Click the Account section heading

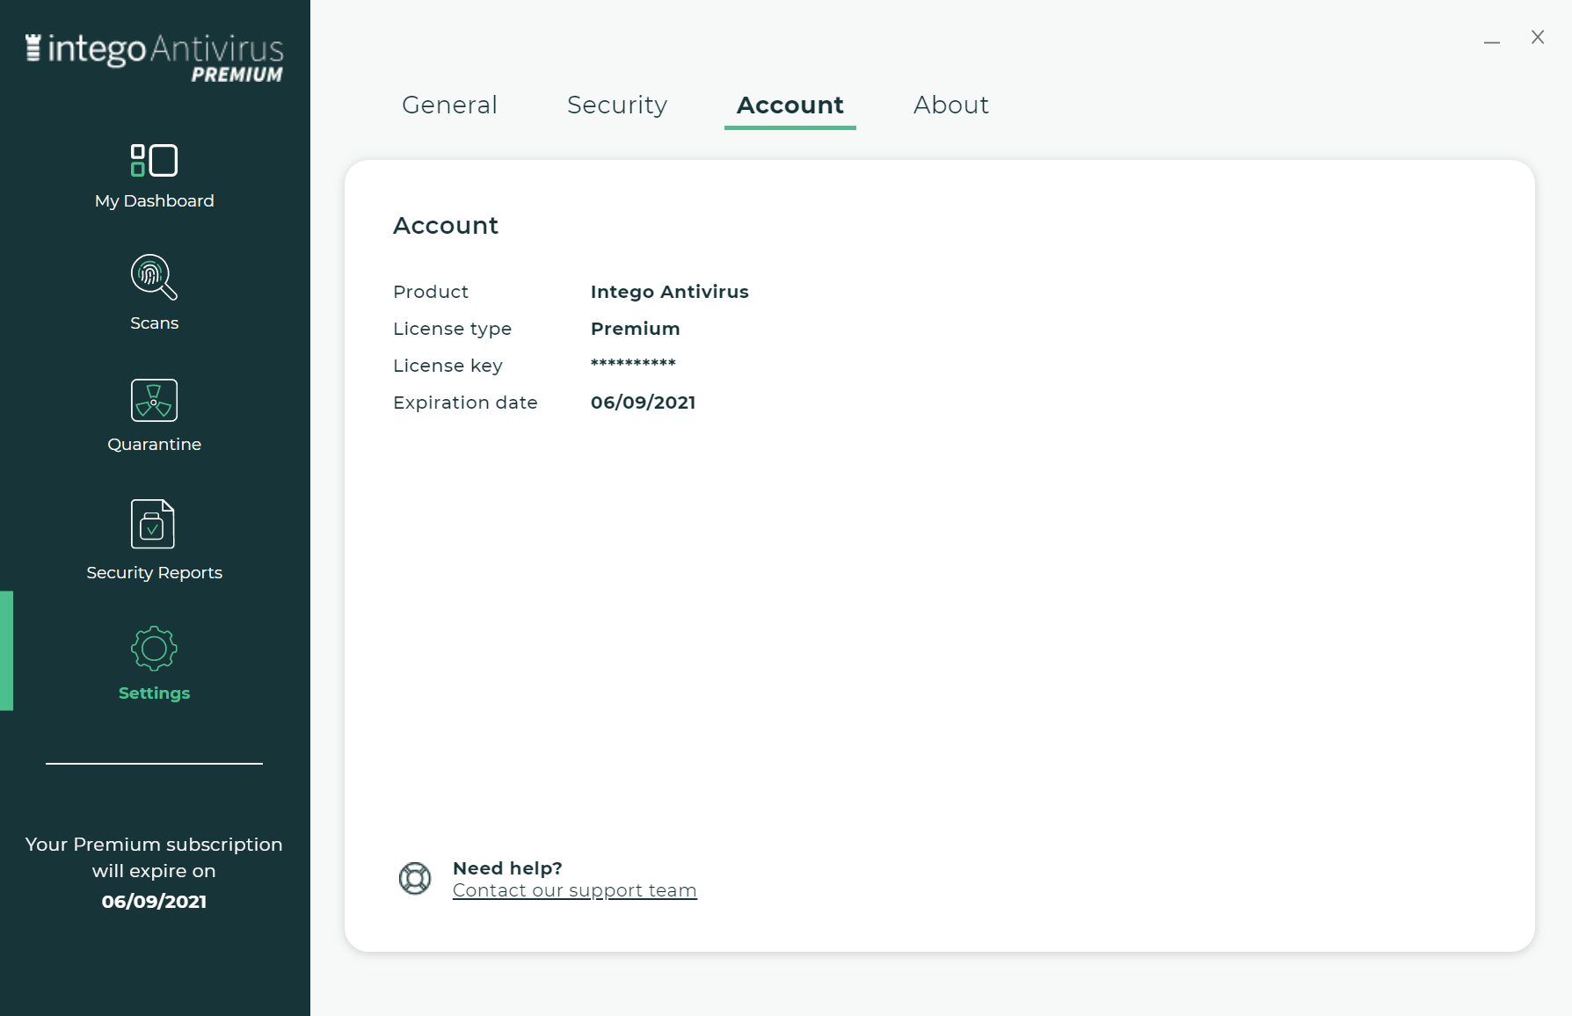click(x=446, y=226)
